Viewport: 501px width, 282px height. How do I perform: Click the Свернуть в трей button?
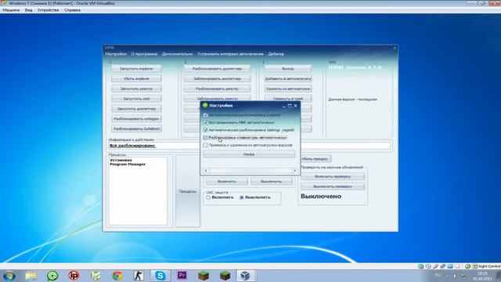click(x=288, y=99)
